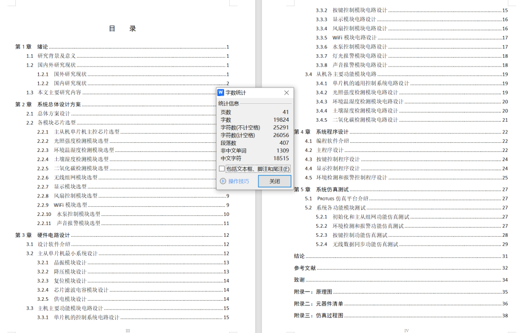Image resolution: width=524 pixels, height=333 pixels.
Task: Click the page number III at the bottom
Action: 128,330
